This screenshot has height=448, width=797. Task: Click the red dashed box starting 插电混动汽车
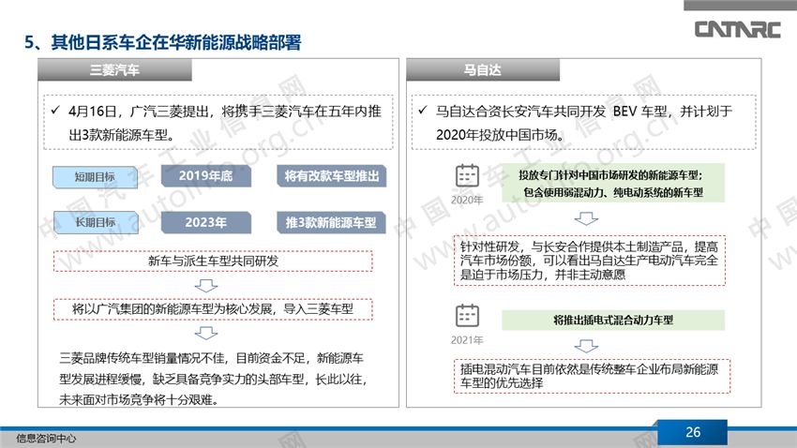click(x=593, y=377)
